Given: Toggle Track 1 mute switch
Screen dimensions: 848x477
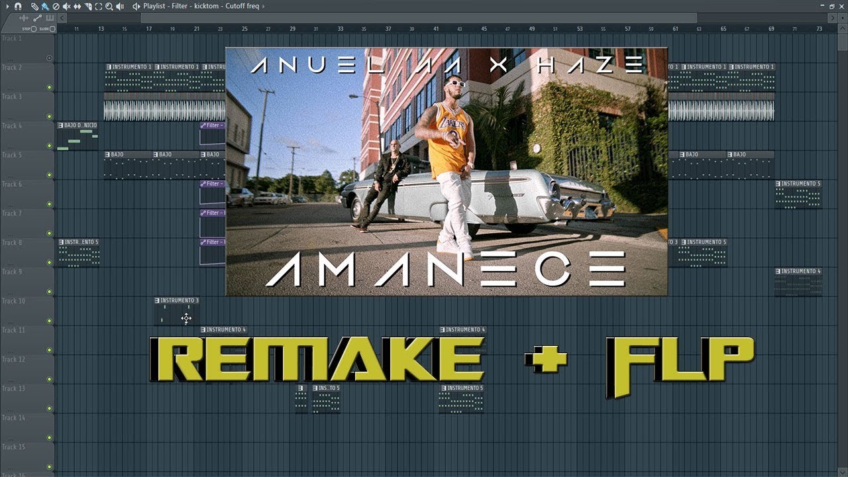Looking at the screenshot, I should pyautogui.click(x=49, y=58).
